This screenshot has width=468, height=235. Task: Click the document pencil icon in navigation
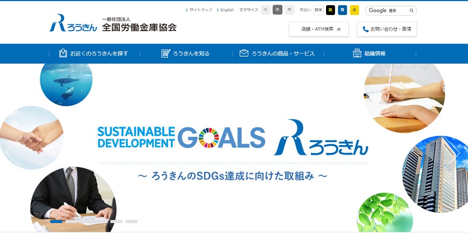tap(166, 53)
